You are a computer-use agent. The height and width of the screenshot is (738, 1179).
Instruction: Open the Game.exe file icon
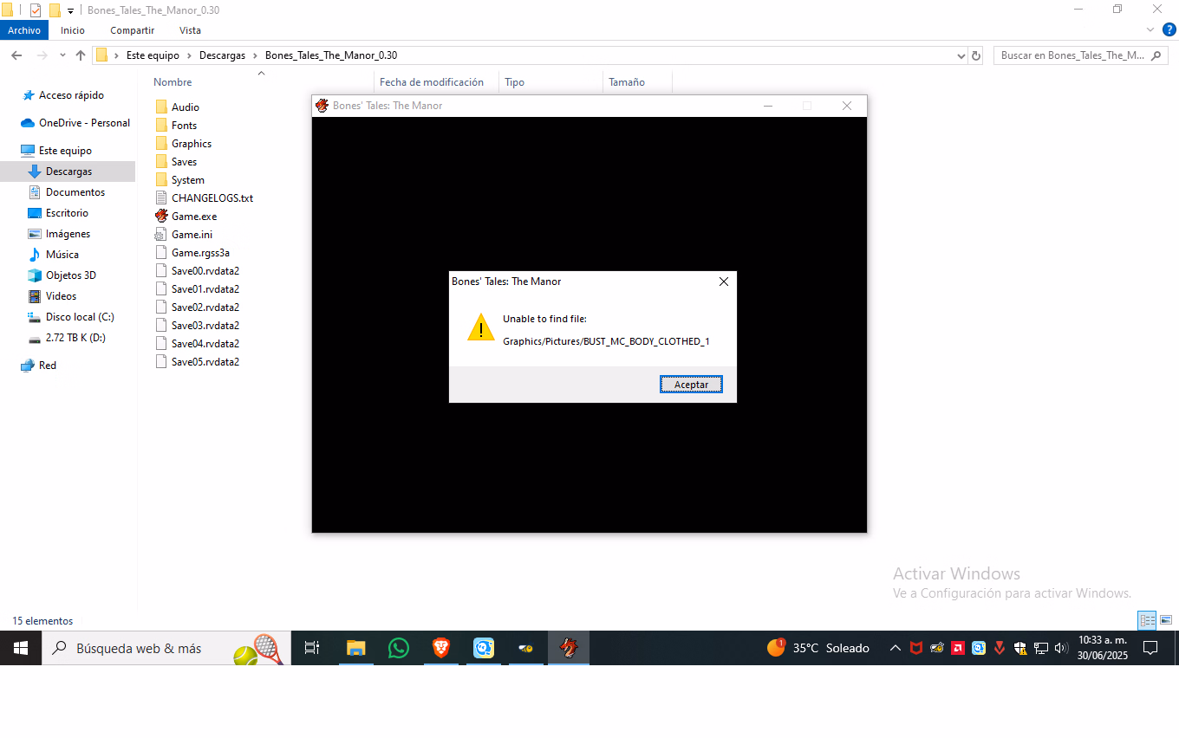click(161, 217)
